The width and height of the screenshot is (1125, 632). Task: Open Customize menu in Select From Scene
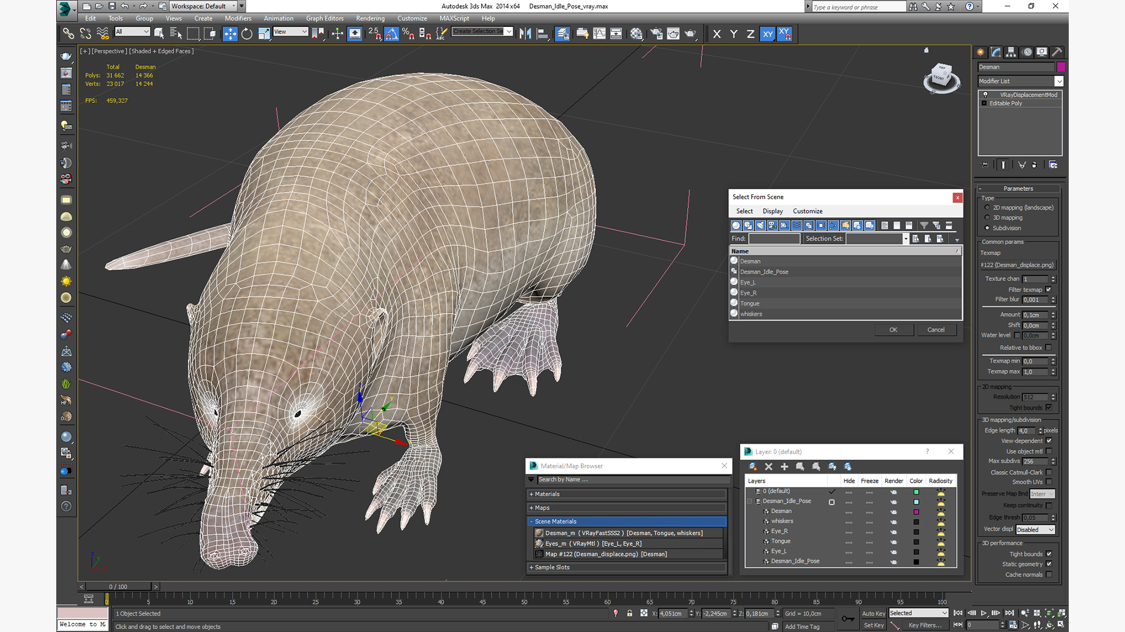point(807,211)
